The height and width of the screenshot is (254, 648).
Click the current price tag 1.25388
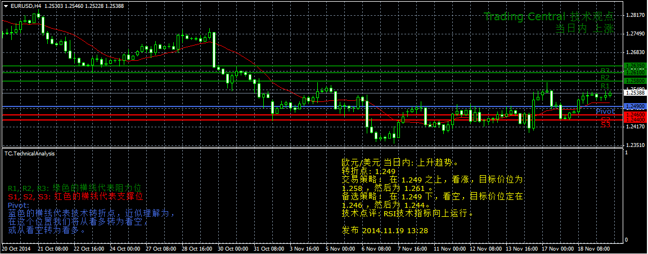point(636,93)
